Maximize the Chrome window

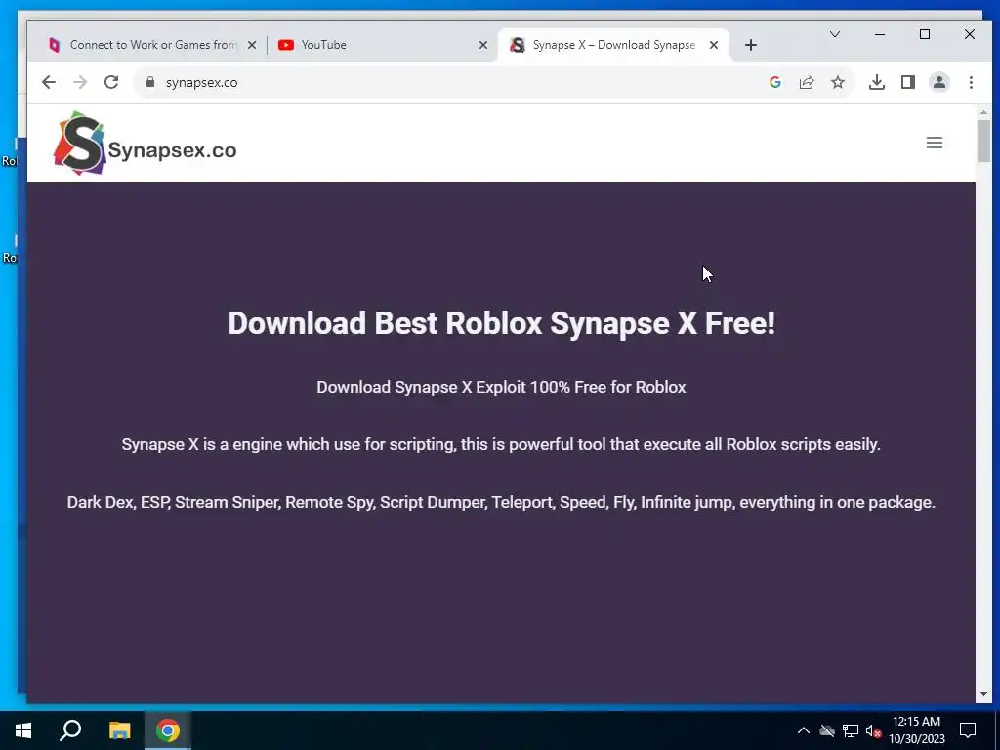(x=924, y=34)
